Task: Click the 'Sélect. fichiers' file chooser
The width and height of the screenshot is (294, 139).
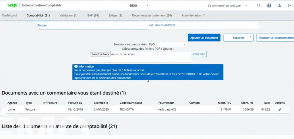Action: click(x=100, y=54)
